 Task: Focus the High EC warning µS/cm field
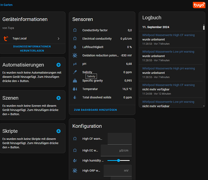click(x=116, y=150)
